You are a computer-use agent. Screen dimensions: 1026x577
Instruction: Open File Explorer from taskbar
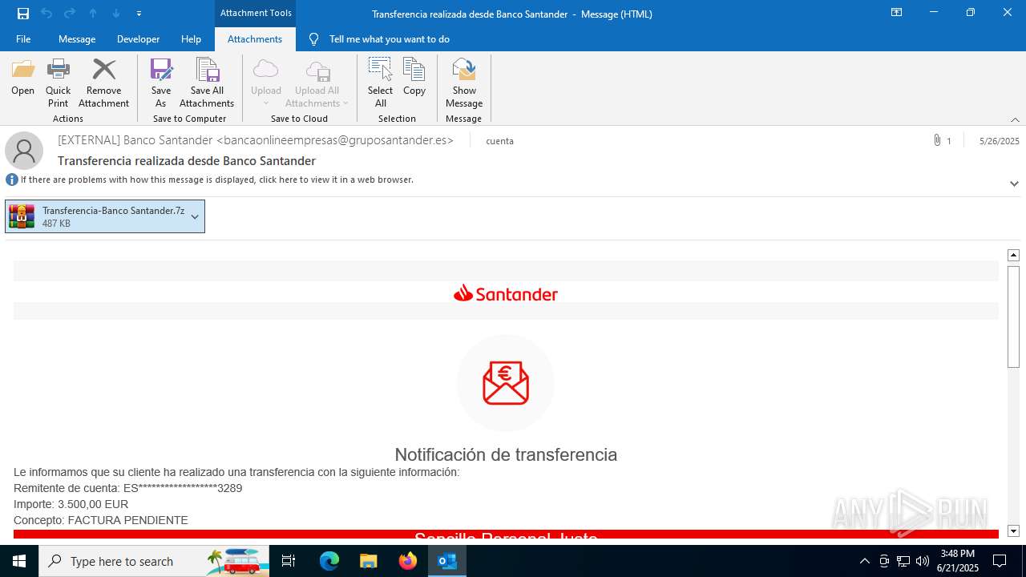click(368, 561)
